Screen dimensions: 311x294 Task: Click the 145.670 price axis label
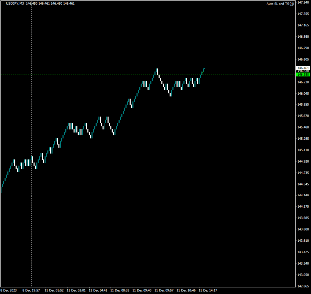tap(303, 116)
